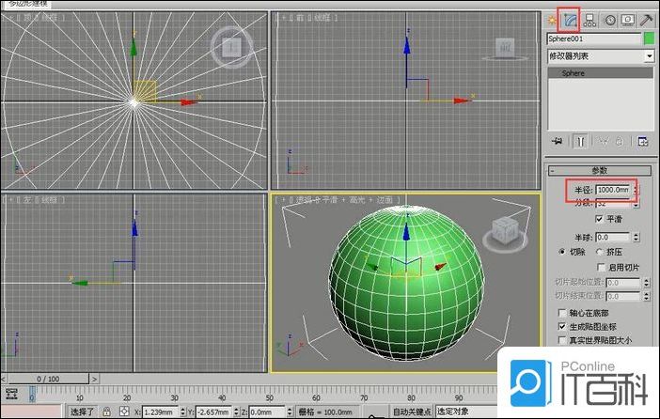The height and width of the screenshot is (419, 660).
Task: Enable the 启用切片 (Slice On) checkbox
Action: (600, 267)
